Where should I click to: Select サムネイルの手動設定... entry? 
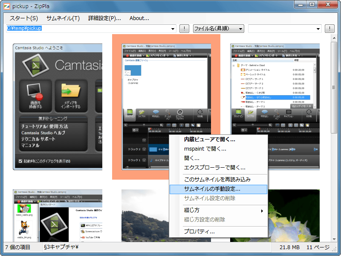218,189
